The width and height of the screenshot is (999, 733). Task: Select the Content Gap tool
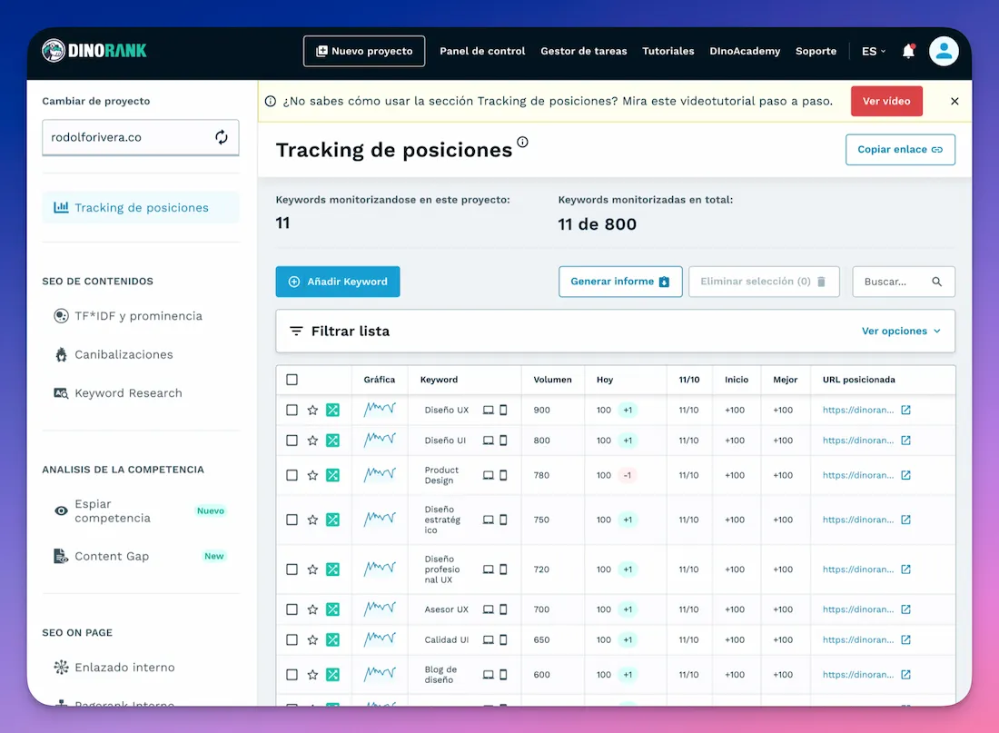click(x=113, y=556)
